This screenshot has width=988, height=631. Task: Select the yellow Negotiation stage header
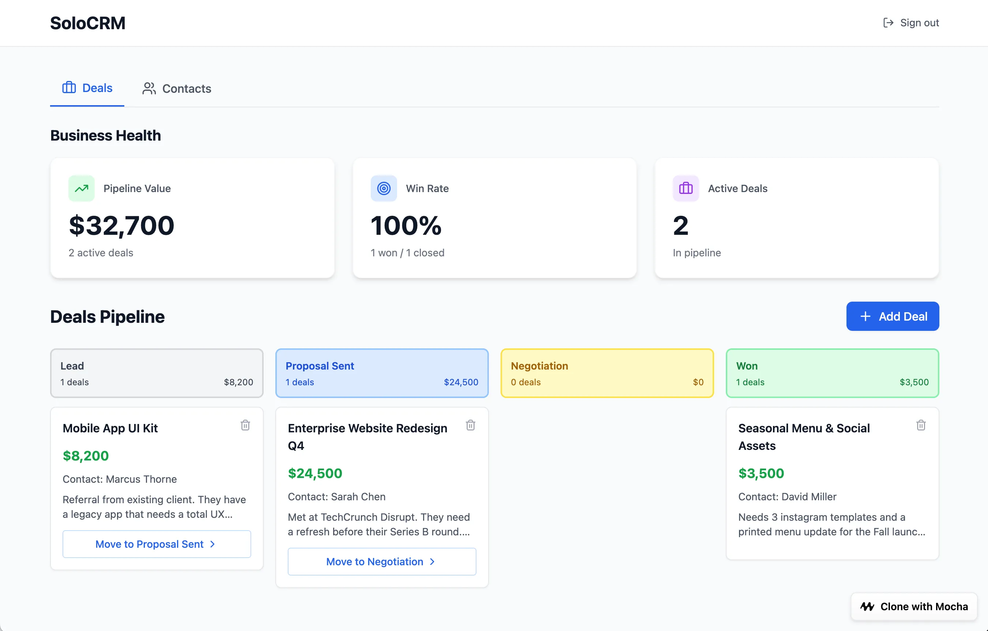tap(607, 373)
